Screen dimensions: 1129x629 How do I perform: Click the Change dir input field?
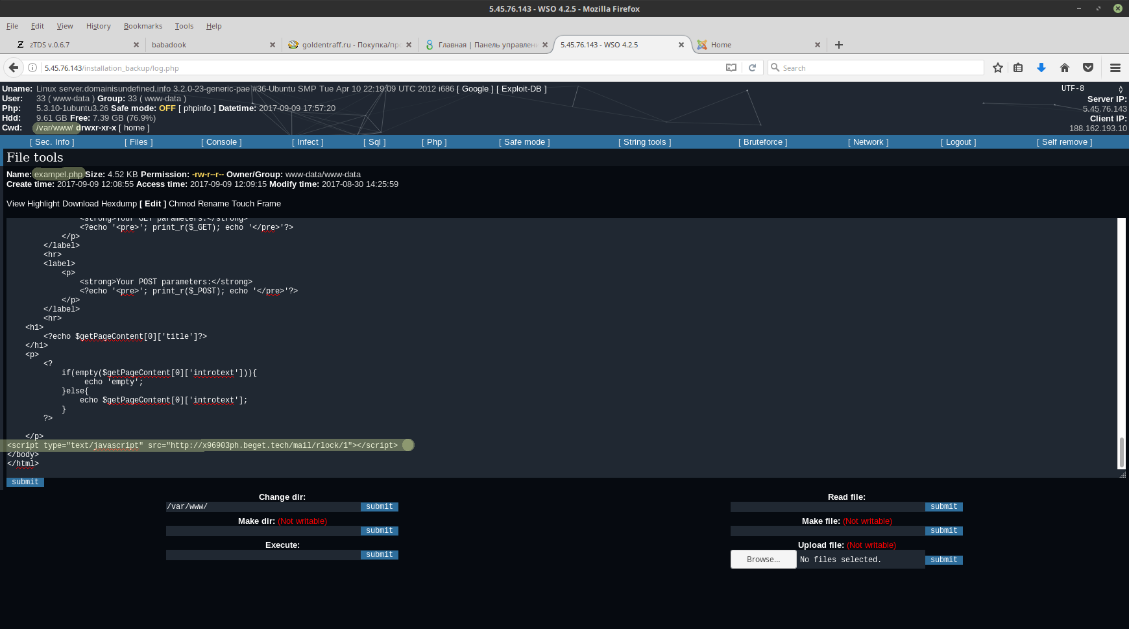[263, 507]
